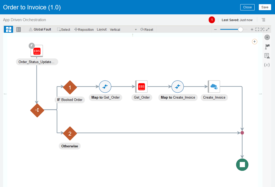Click the red error count badge
275x187 pixels.
point(212,20)
